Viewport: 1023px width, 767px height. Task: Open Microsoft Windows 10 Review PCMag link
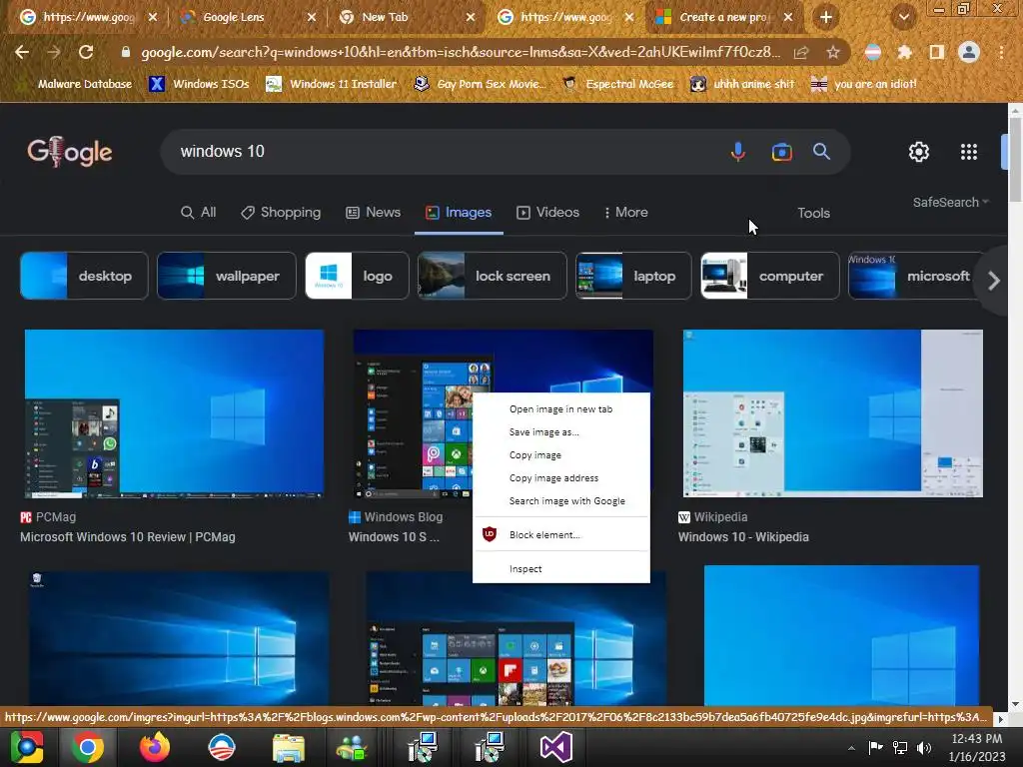[128, 537]
